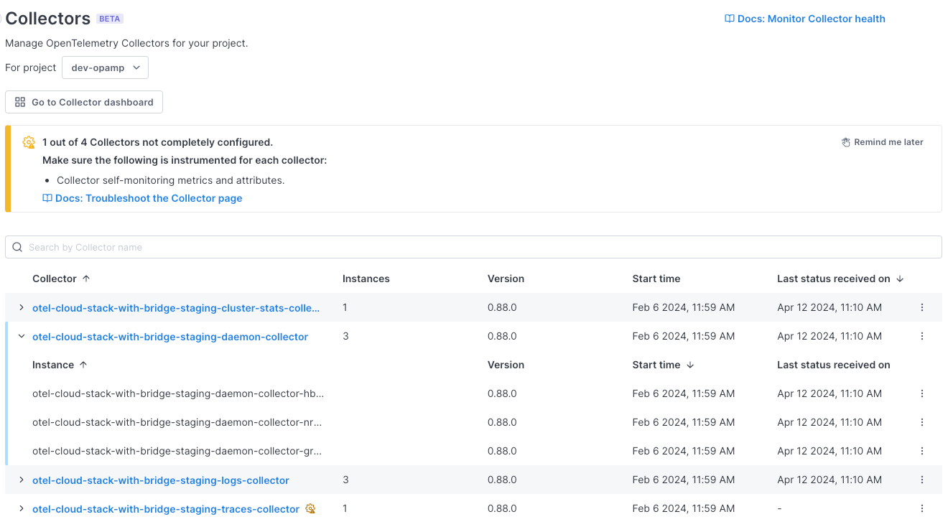Open kebab menu for logs-collector row

pyautogui.click(x=922, y=480)
